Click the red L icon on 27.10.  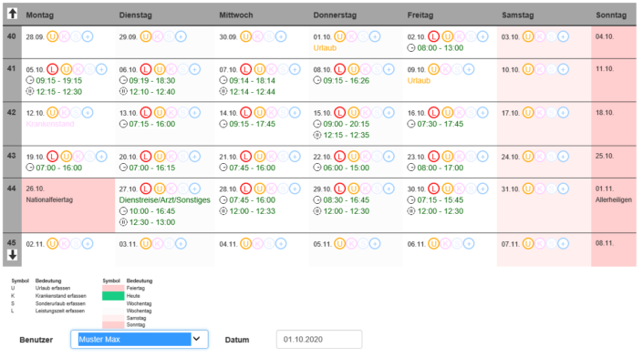(146, 189)
